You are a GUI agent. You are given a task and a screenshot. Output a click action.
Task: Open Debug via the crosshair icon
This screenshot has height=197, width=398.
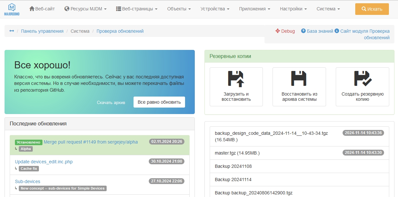point(278,31)
